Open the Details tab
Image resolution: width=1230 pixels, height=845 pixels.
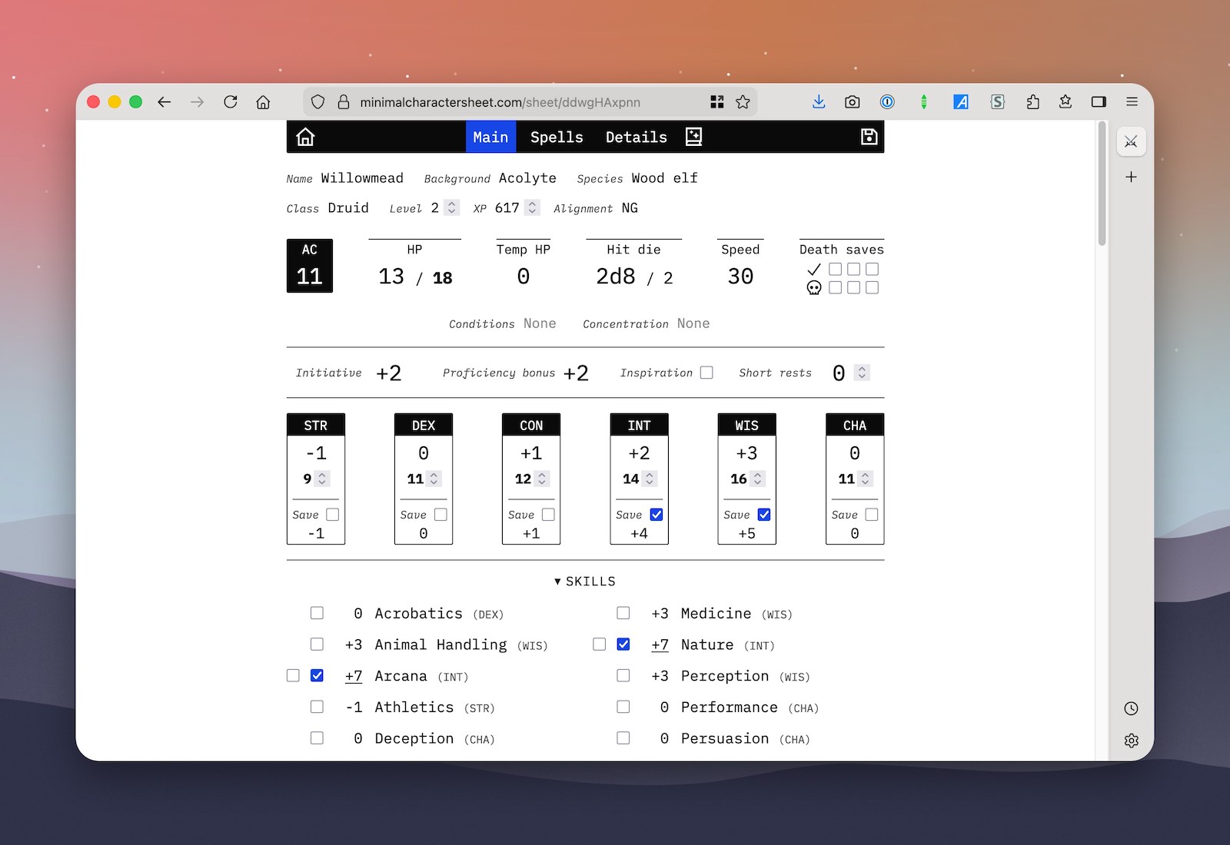point(635,137)
